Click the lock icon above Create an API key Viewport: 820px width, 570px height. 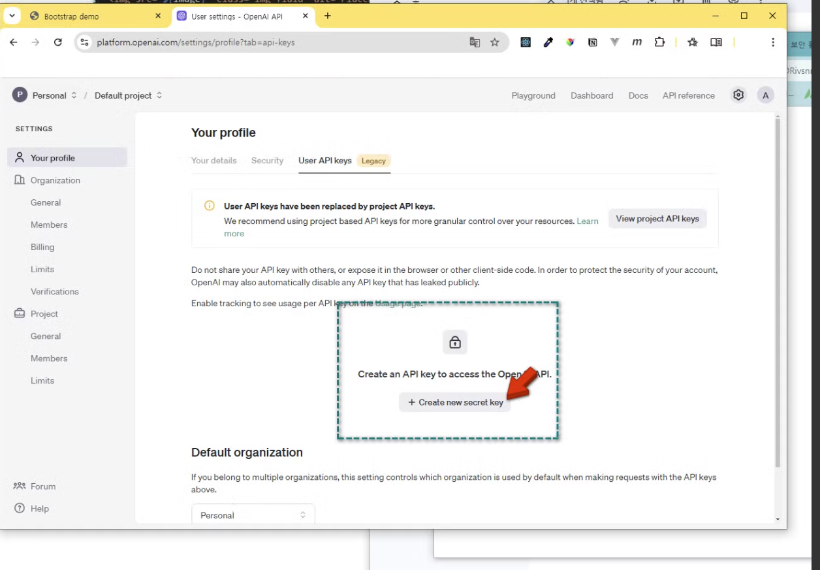455,342
